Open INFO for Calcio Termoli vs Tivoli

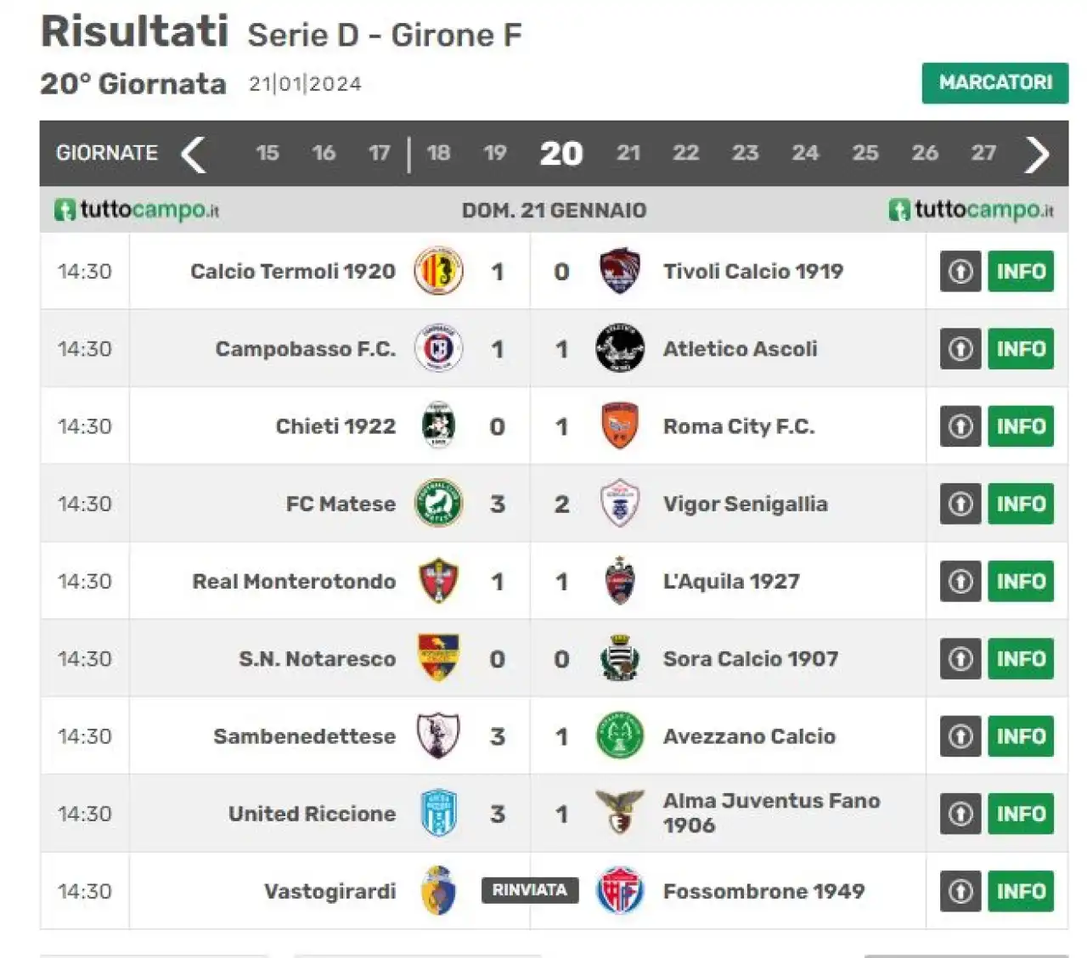pyautogui.click(x=1021, y=271)
